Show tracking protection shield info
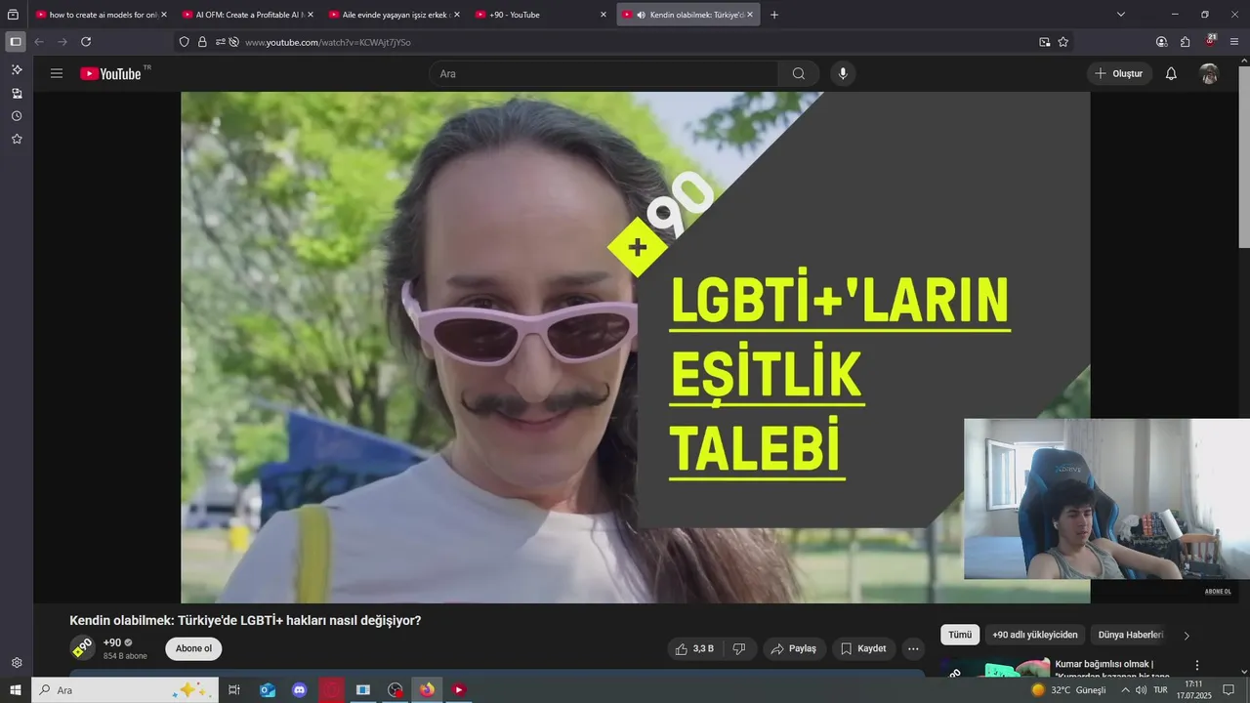Image resolution: width=1250 pixels, height=703 pixels. [184, 42]
